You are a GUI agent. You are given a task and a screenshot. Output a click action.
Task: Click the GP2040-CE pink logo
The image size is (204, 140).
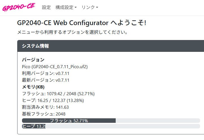19,7
